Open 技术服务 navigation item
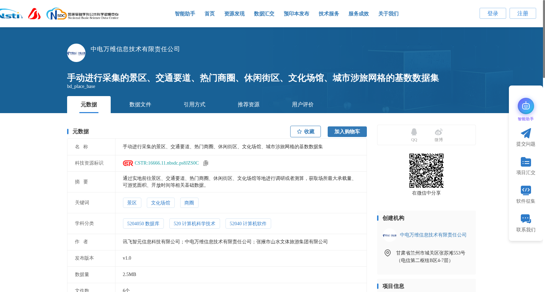 point(329,14)
